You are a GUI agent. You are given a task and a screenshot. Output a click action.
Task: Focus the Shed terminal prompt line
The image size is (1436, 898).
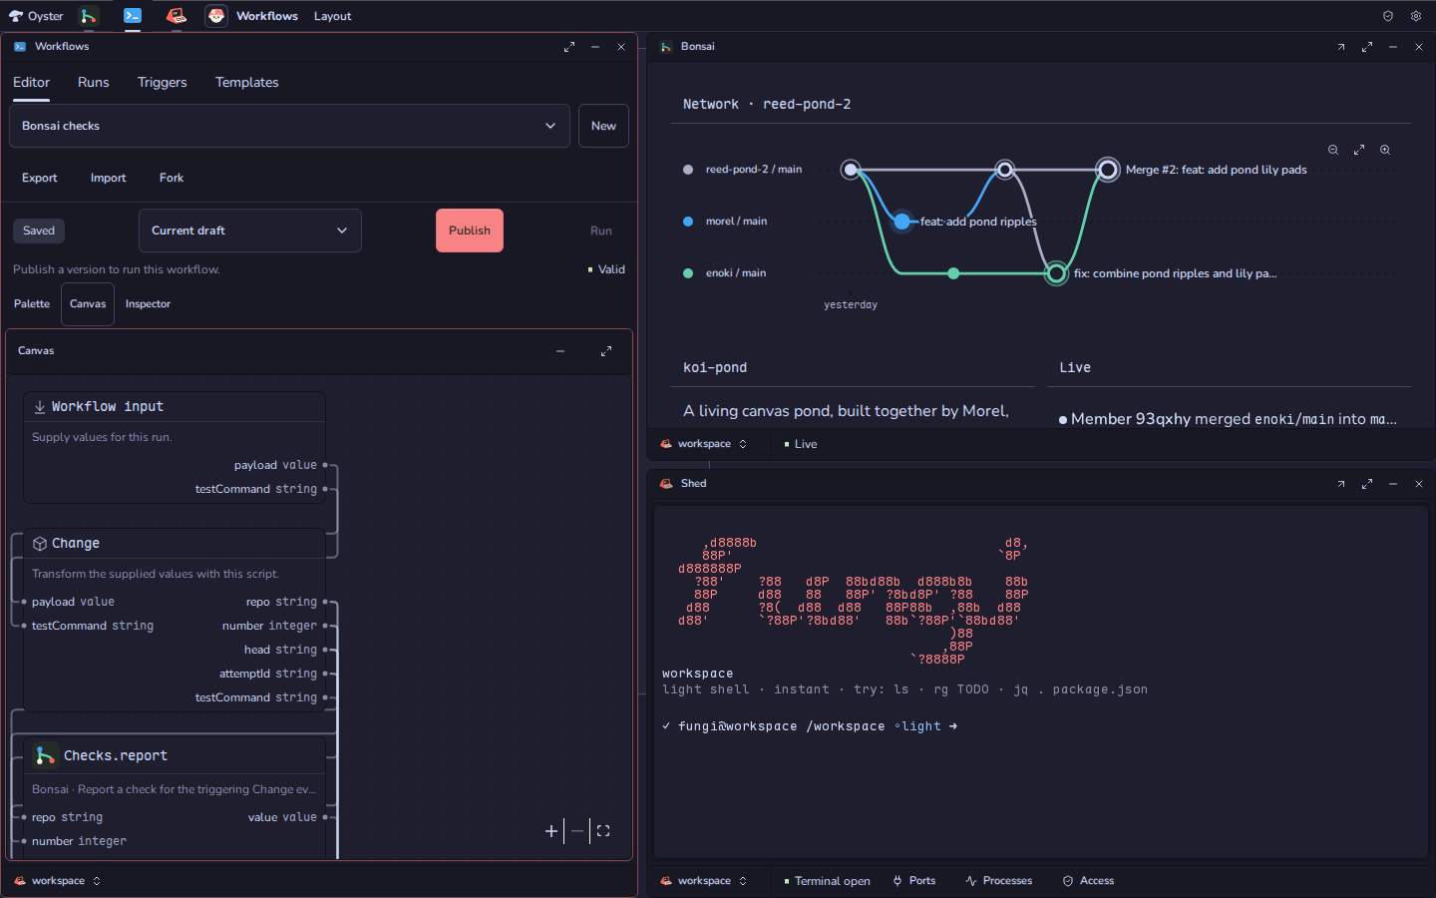coord(810,726)
